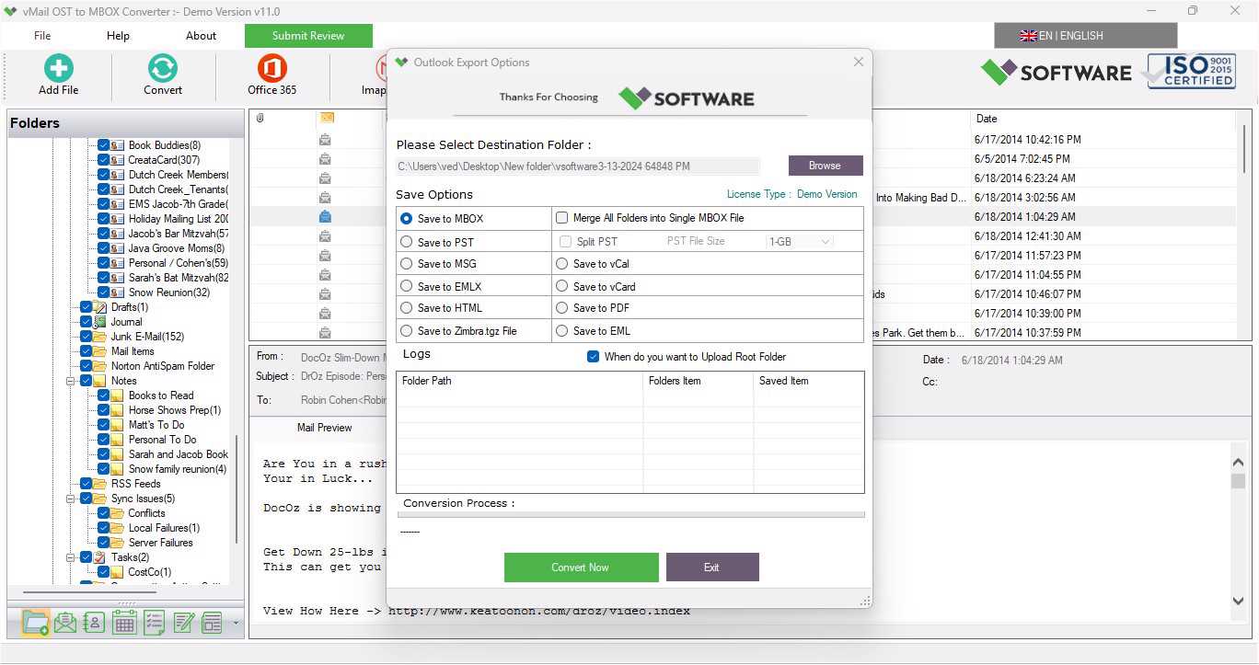Open the PST File Size 1-GB dropdown

coord(800,242)
